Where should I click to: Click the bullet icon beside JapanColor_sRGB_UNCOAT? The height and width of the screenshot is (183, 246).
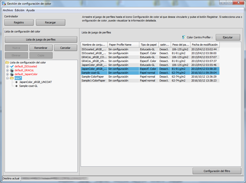click(17, 82)
